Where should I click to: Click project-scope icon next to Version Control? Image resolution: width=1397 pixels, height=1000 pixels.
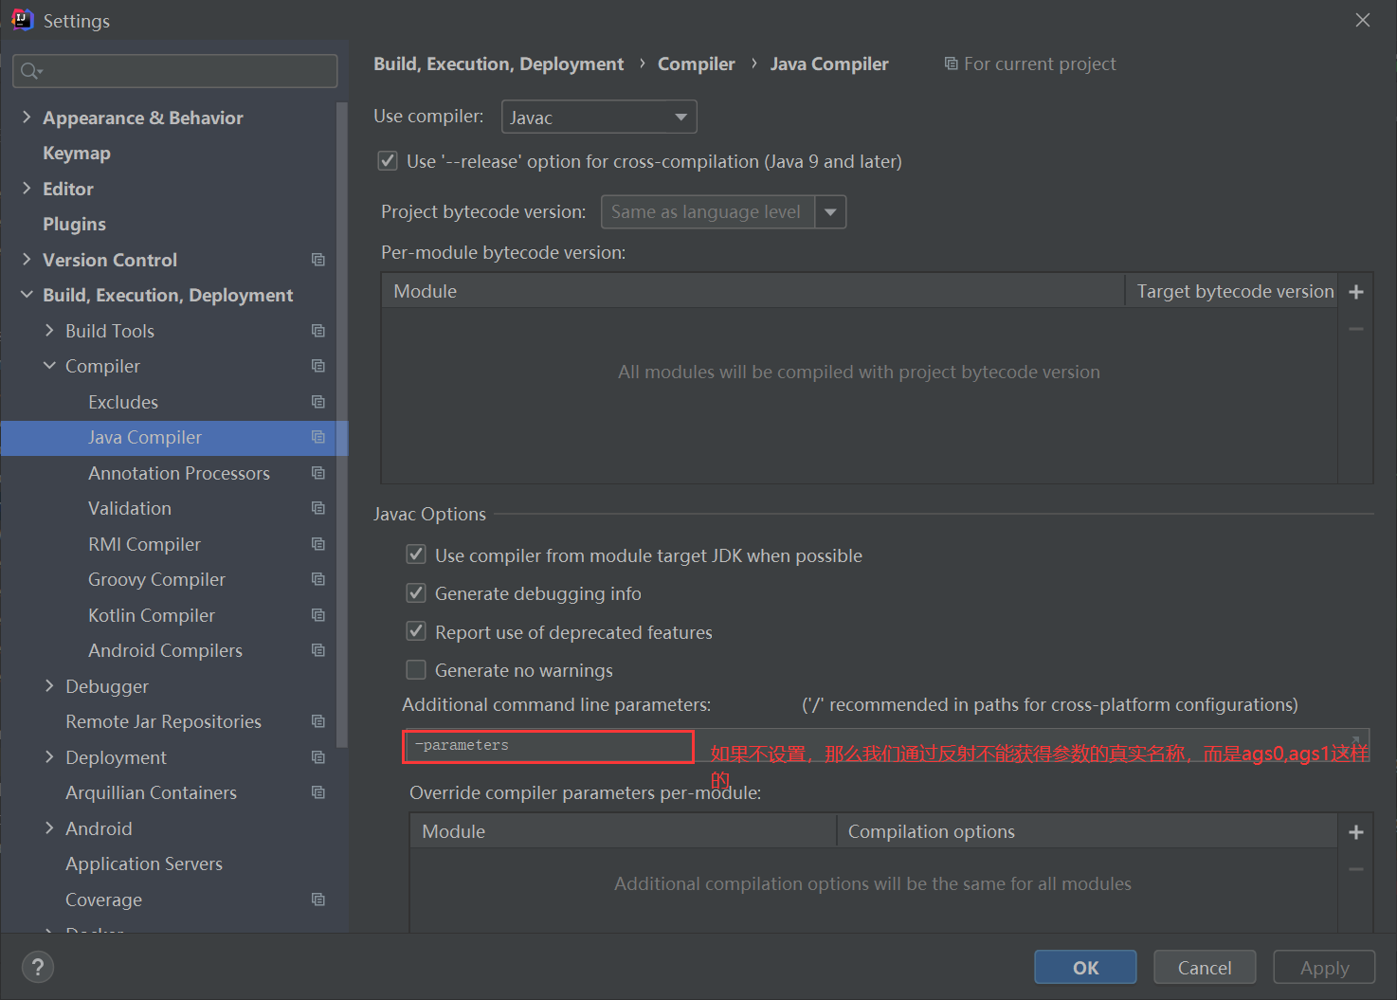[x=318, y=260]
